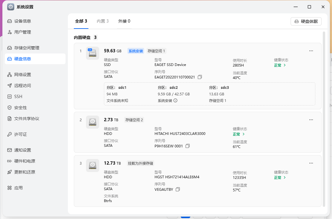Click the SSD drive icon for disk 1
The height and width of the screenshot is (219, 332).
point(93,53)
